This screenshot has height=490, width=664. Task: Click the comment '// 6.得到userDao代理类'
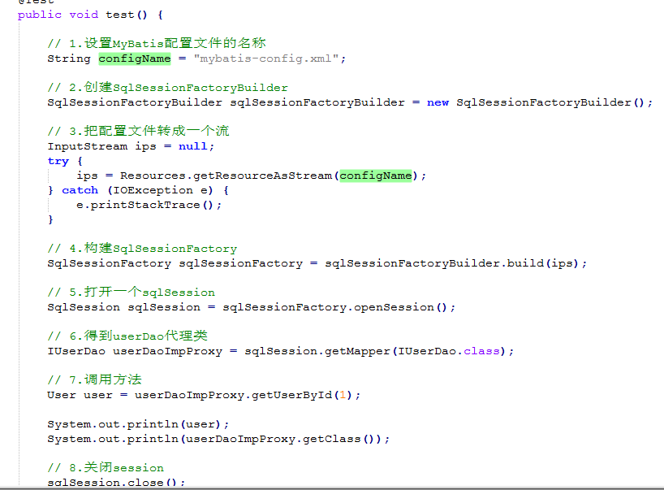click(127, 336)
